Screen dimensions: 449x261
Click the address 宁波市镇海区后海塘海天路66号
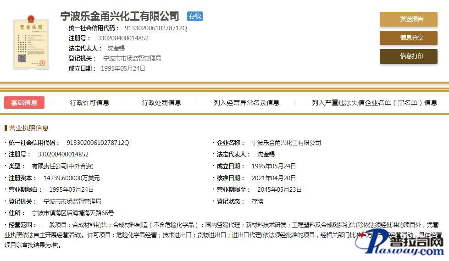(x=73, y=213)
